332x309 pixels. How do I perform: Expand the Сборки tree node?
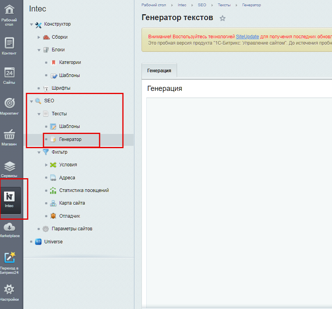(x=39, y=37)
